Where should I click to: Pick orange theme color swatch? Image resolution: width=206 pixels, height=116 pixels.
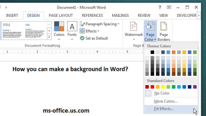point(174,52)
